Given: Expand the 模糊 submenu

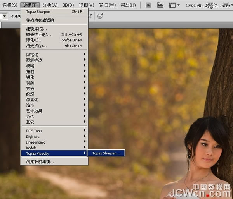Looking at the screenshot, I should click(54, 66).
